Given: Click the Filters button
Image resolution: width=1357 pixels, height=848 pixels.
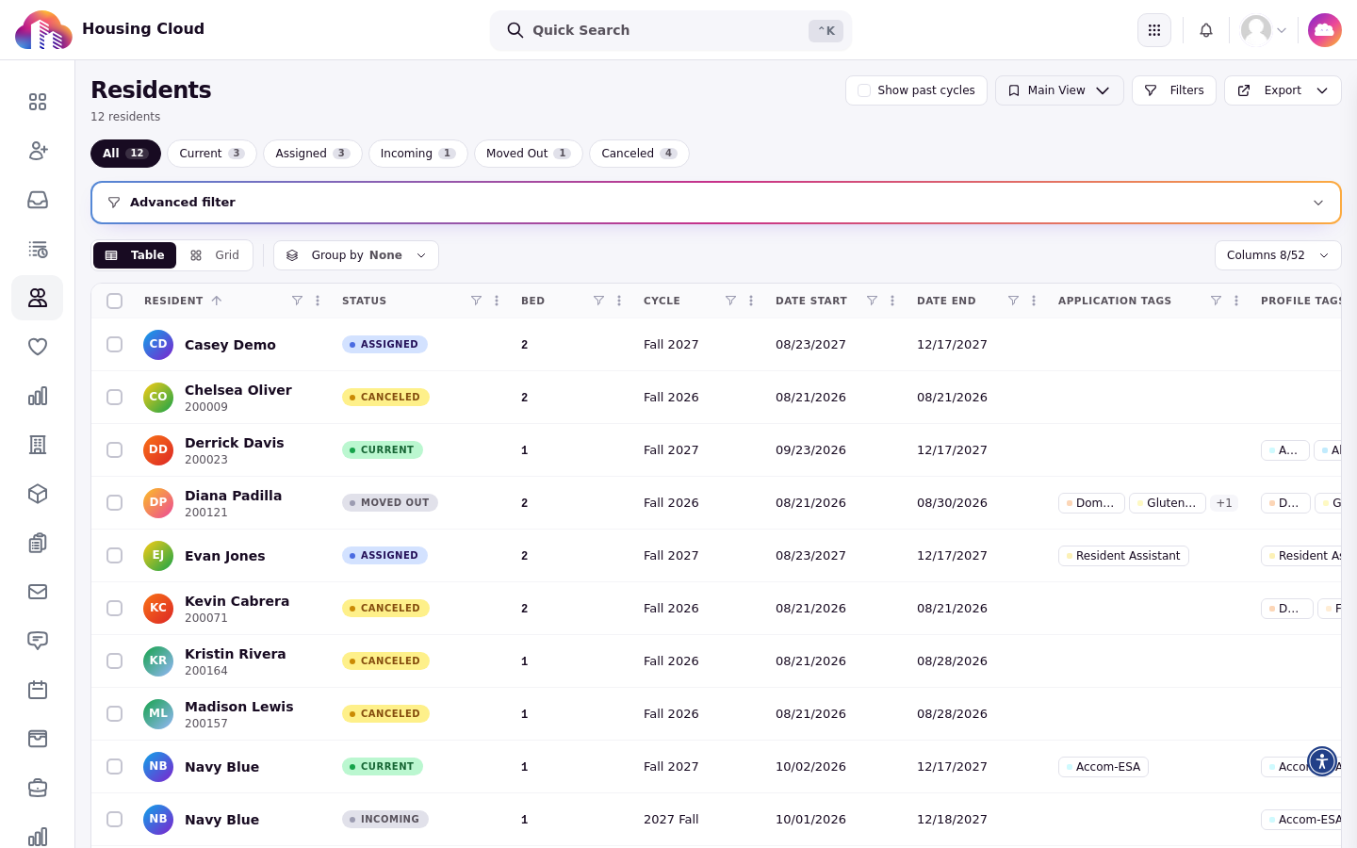Looking at the screenshot, I should coord(1174,90).
